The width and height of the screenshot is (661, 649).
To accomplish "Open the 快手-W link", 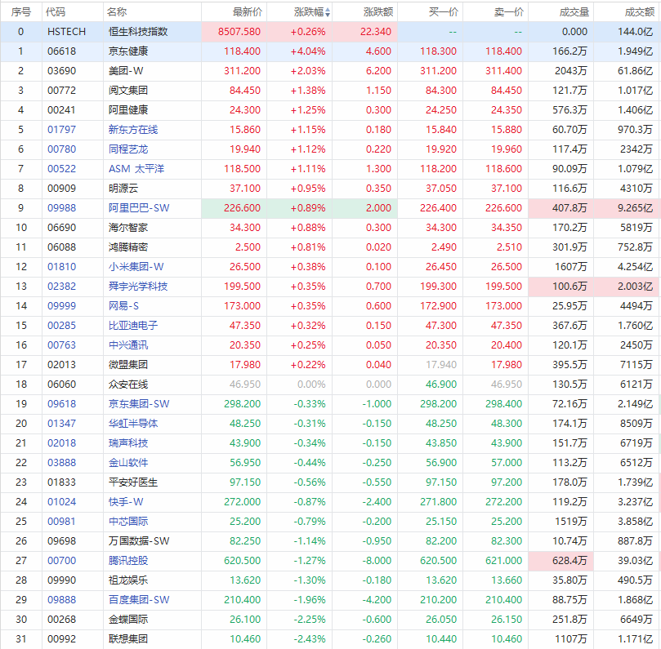I will pyautogui.click(x=126, y=501).
